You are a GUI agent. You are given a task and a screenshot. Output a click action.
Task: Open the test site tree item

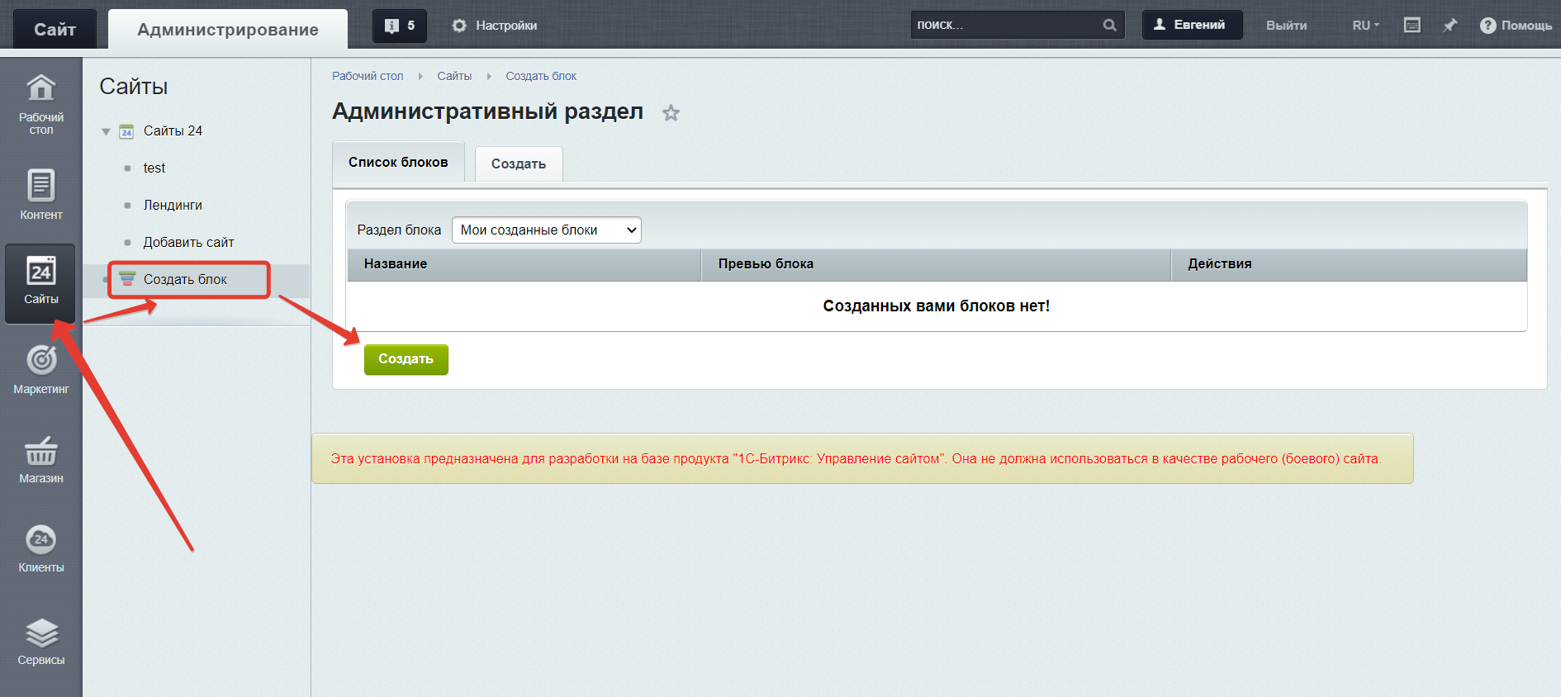(154, 168)
